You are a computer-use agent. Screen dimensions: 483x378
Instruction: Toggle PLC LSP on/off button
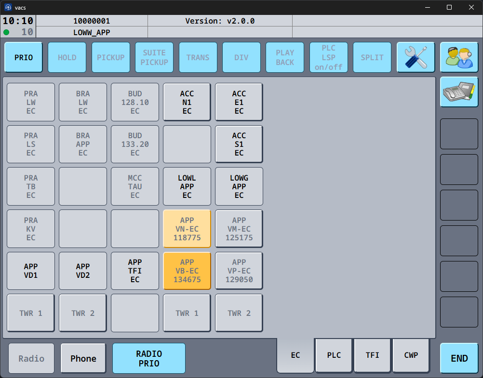click(328, 58)
